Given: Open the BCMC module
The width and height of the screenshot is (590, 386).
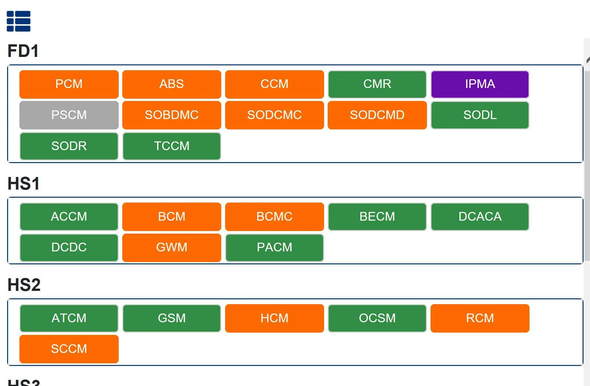Looking at the screenshot, I should tap(274, 216).
